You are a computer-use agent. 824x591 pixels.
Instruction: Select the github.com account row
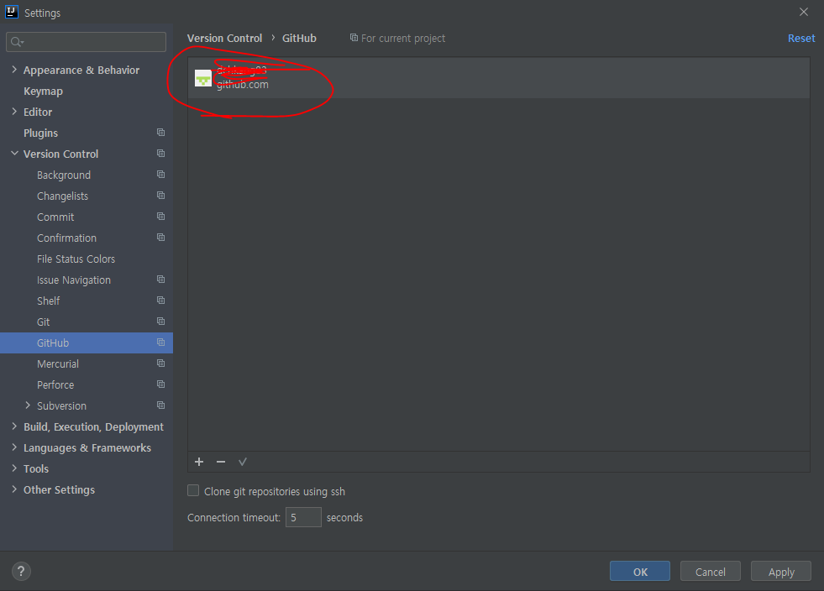coord(499,78)
